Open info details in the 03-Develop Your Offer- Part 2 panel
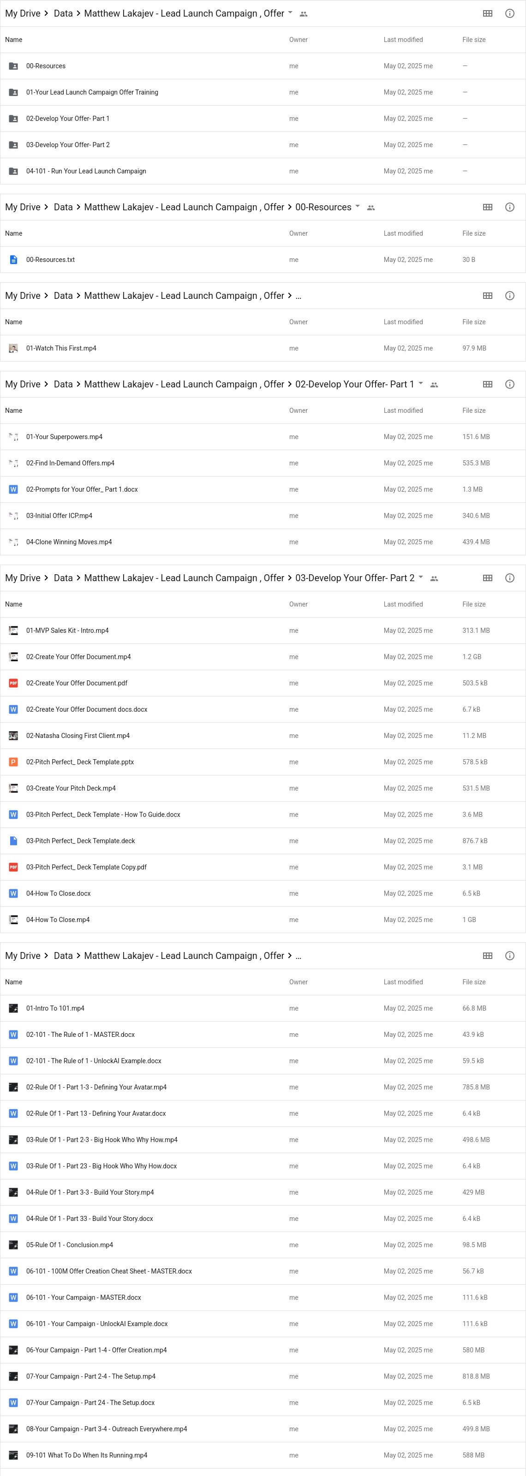 coord(509,577)
